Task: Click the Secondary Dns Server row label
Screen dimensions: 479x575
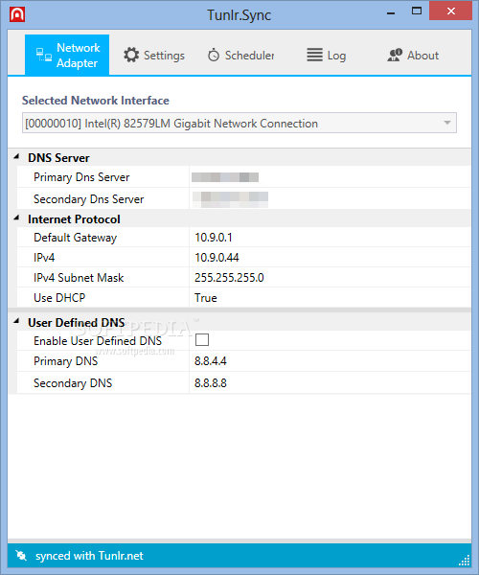Action: click(89, 199)
